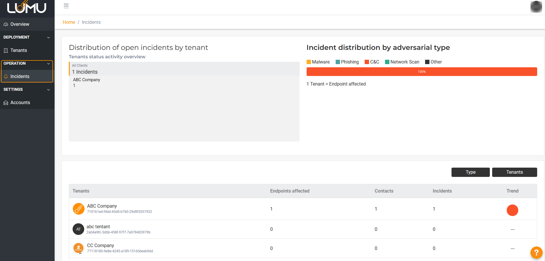Click the hamburger menu icon

pos(66,6)
